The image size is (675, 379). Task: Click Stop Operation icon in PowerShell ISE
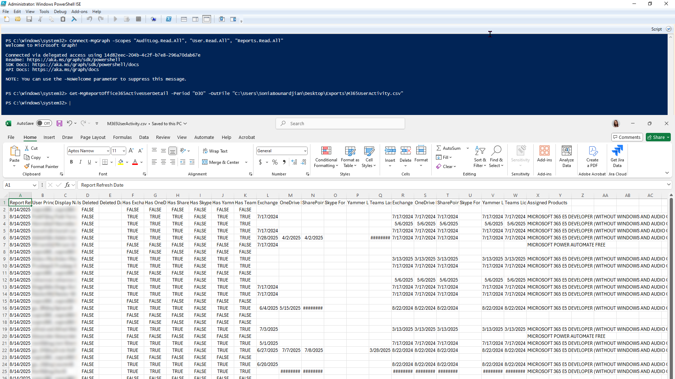pos(139,19)
